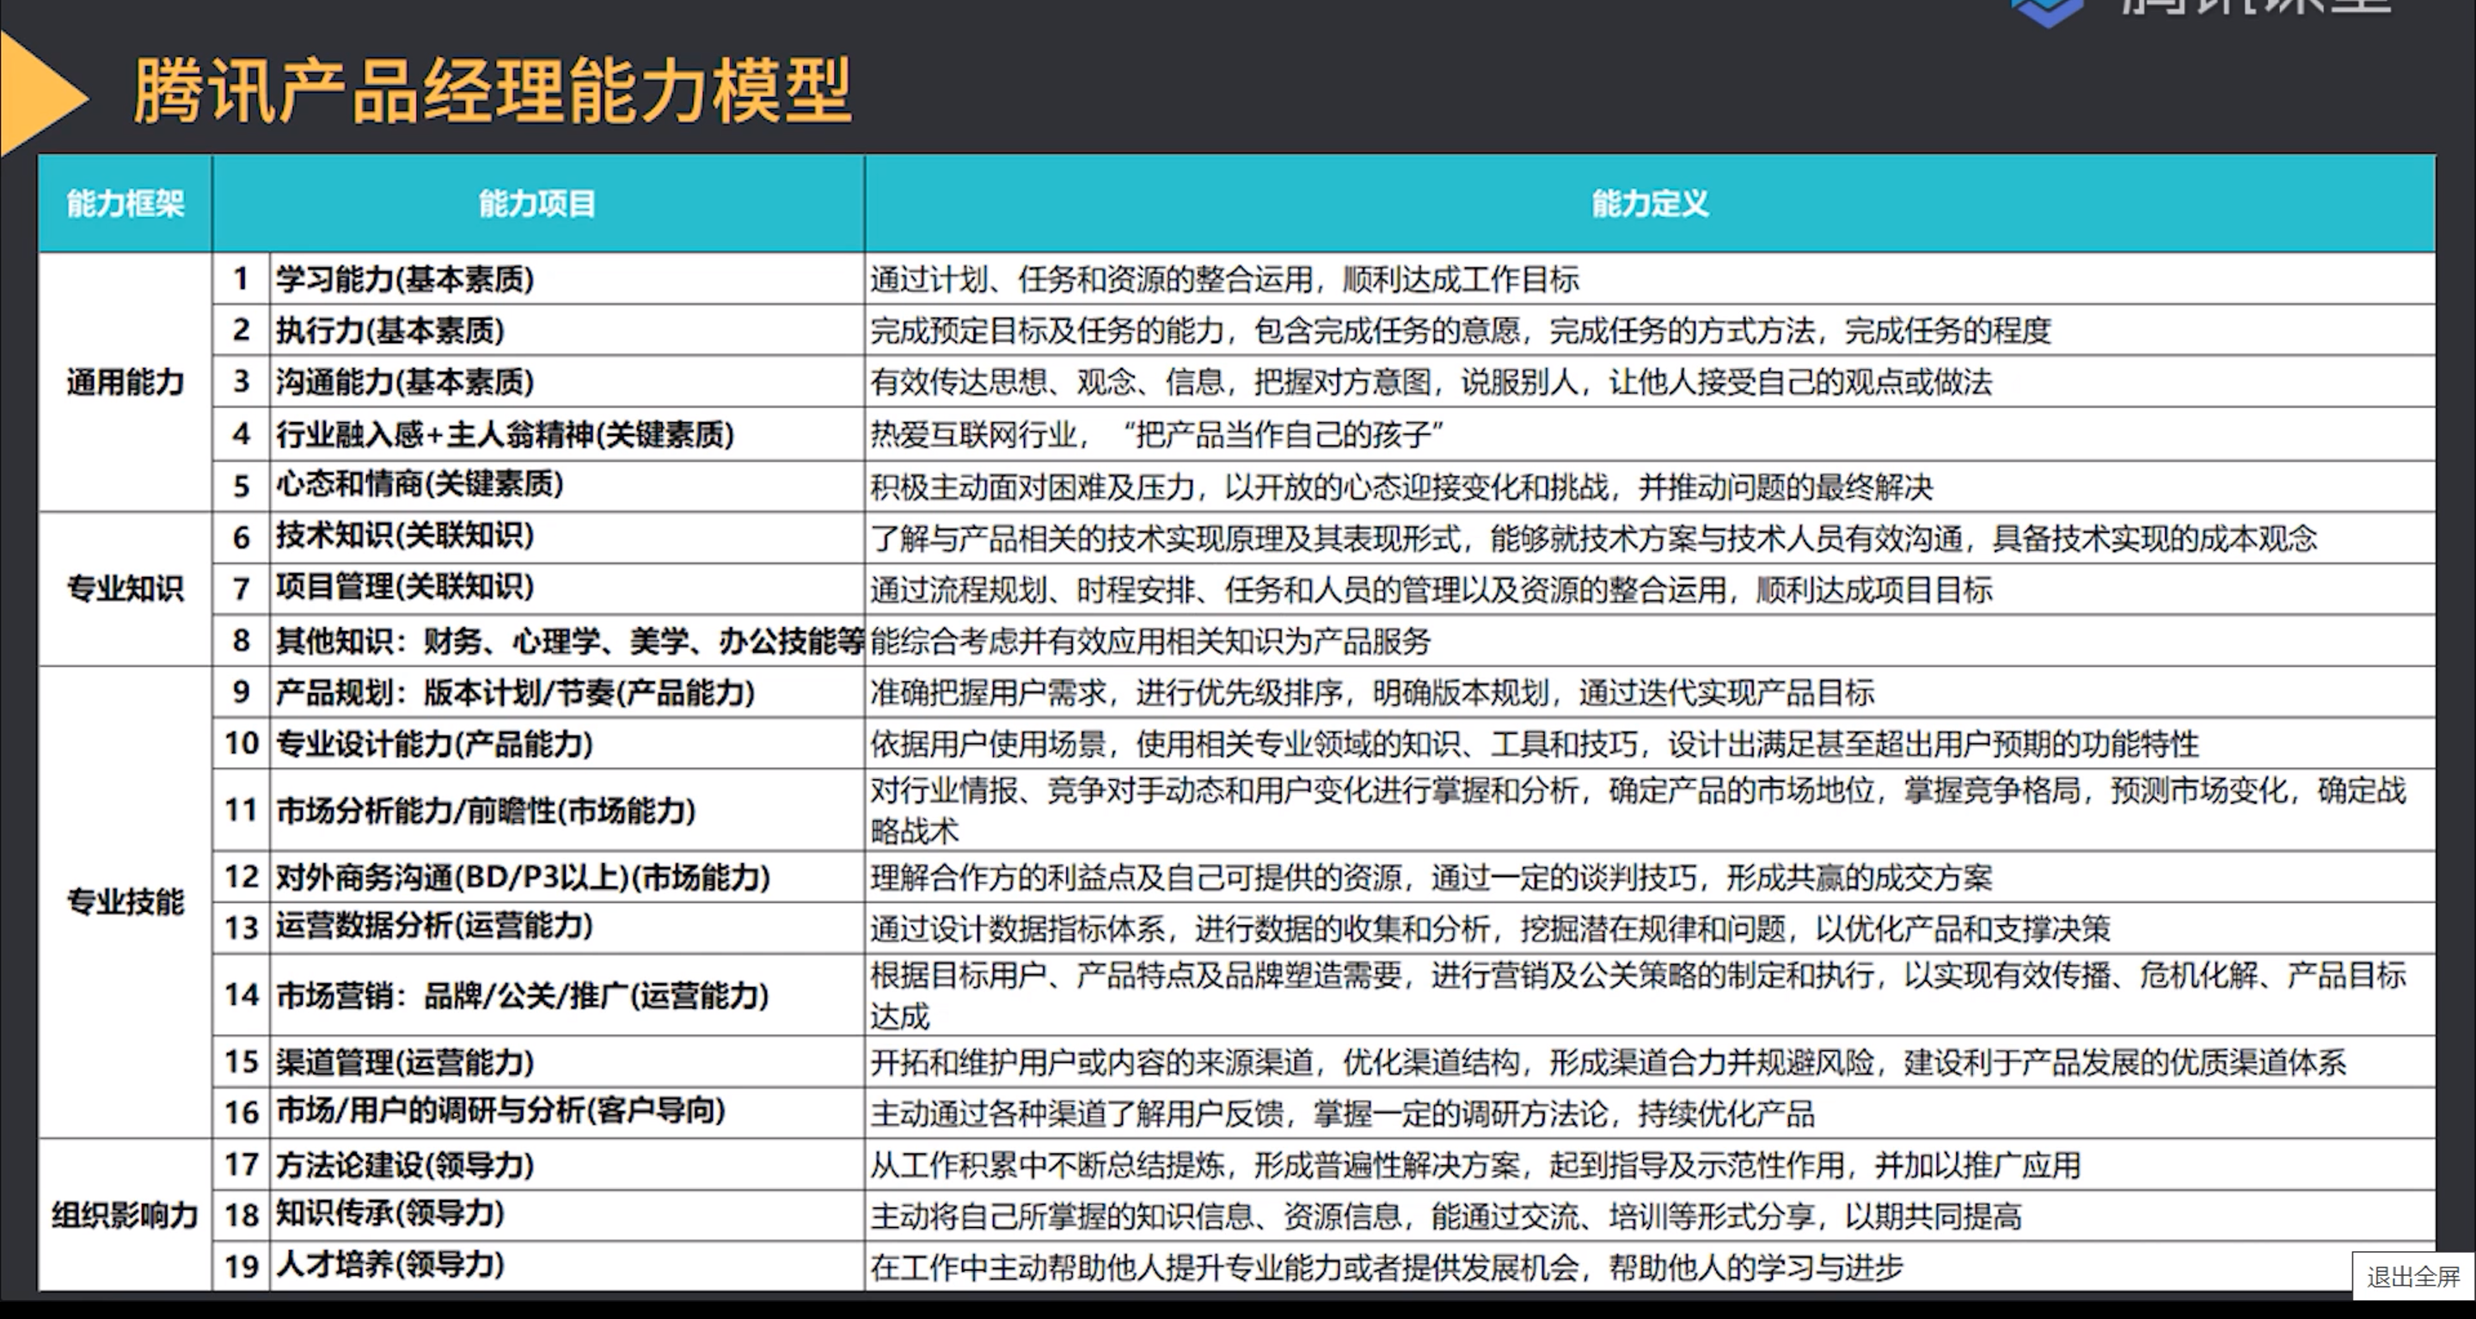Click row 19 人才培养(领导力)
Image resolution: width=2476 pixels, height=1319 pixels.
pyautogui.click(x=390, y=1265)
